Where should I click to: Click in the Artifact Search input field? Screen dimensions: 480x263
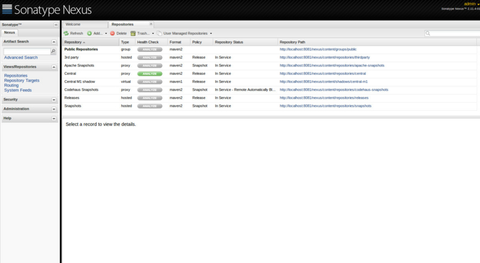(27, 51)
